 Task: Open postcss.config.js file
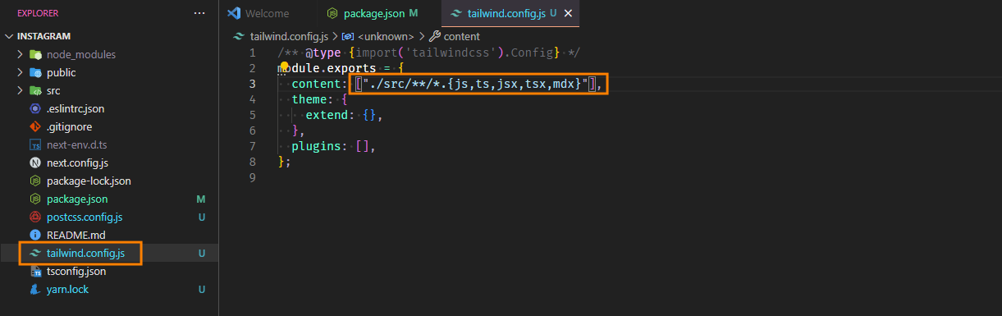85,217
